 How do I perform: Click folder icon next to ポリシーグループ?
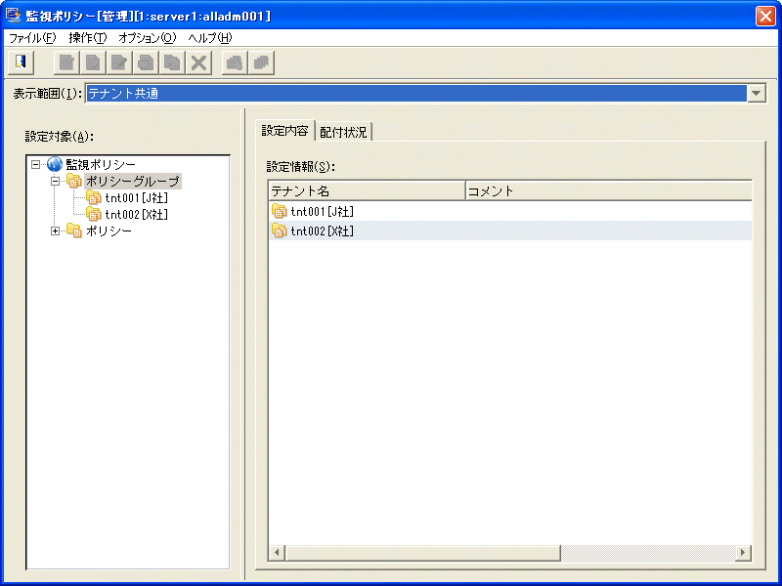point(74,181)
